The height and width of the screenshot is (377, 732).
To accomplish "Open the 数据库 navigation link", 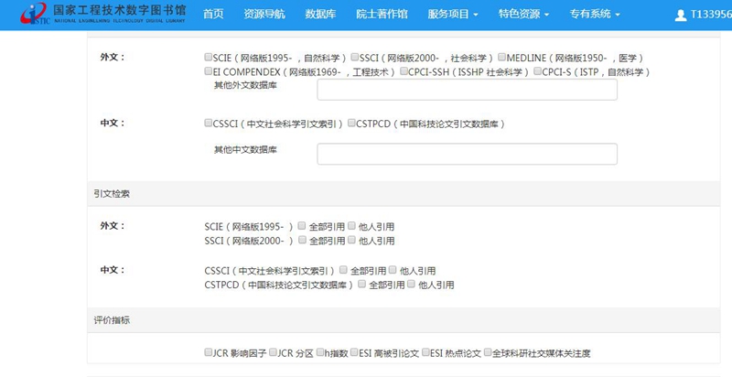I will tap(320, 15).
